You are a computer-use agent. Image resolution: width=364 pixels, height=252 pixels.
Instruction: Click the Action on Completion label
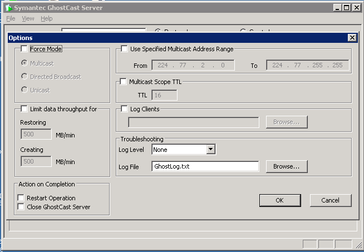click(x=47, y=184)
